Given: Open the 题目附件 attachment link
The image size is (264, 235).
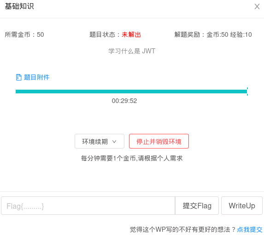Looking at the screenshot, I should 36,77.
